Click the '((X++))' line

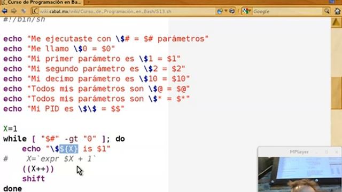[38, 169]
